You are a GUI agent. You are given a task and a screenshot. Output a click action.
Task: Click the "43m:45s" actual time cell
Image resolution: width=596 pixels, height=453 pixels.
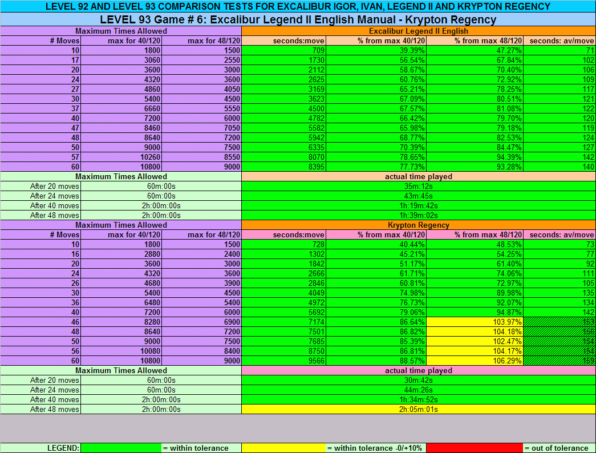(419, 196)
